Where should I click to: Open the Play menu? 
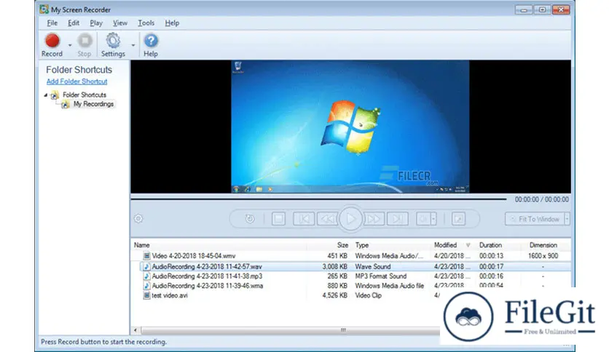(x=96, y=23)
